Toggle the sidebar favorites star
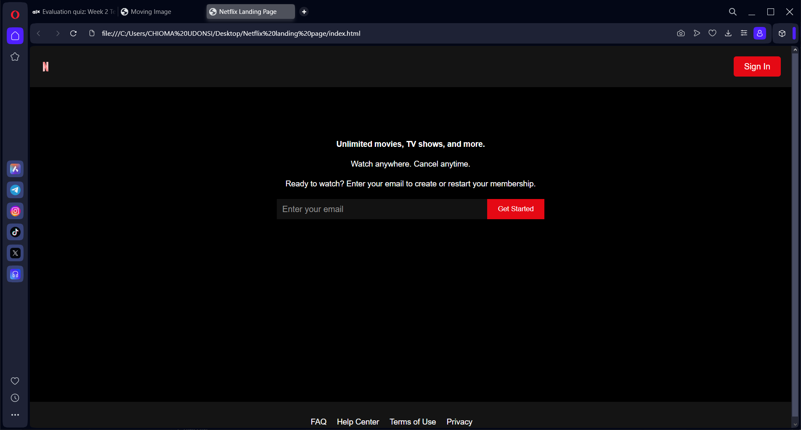The height and width of the screenshot is (430, 801). point(15,56)
